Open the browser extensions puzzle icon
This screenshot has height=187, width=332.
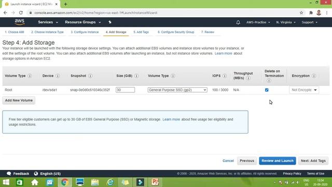coord(311,12)
